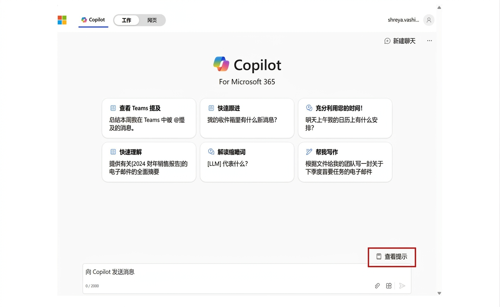Click the scrollbar down arrow
This screenshot has height=307, width=500.
tap(439, 293)
